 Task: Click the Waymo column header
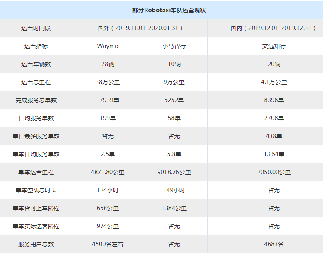[108, 46]
